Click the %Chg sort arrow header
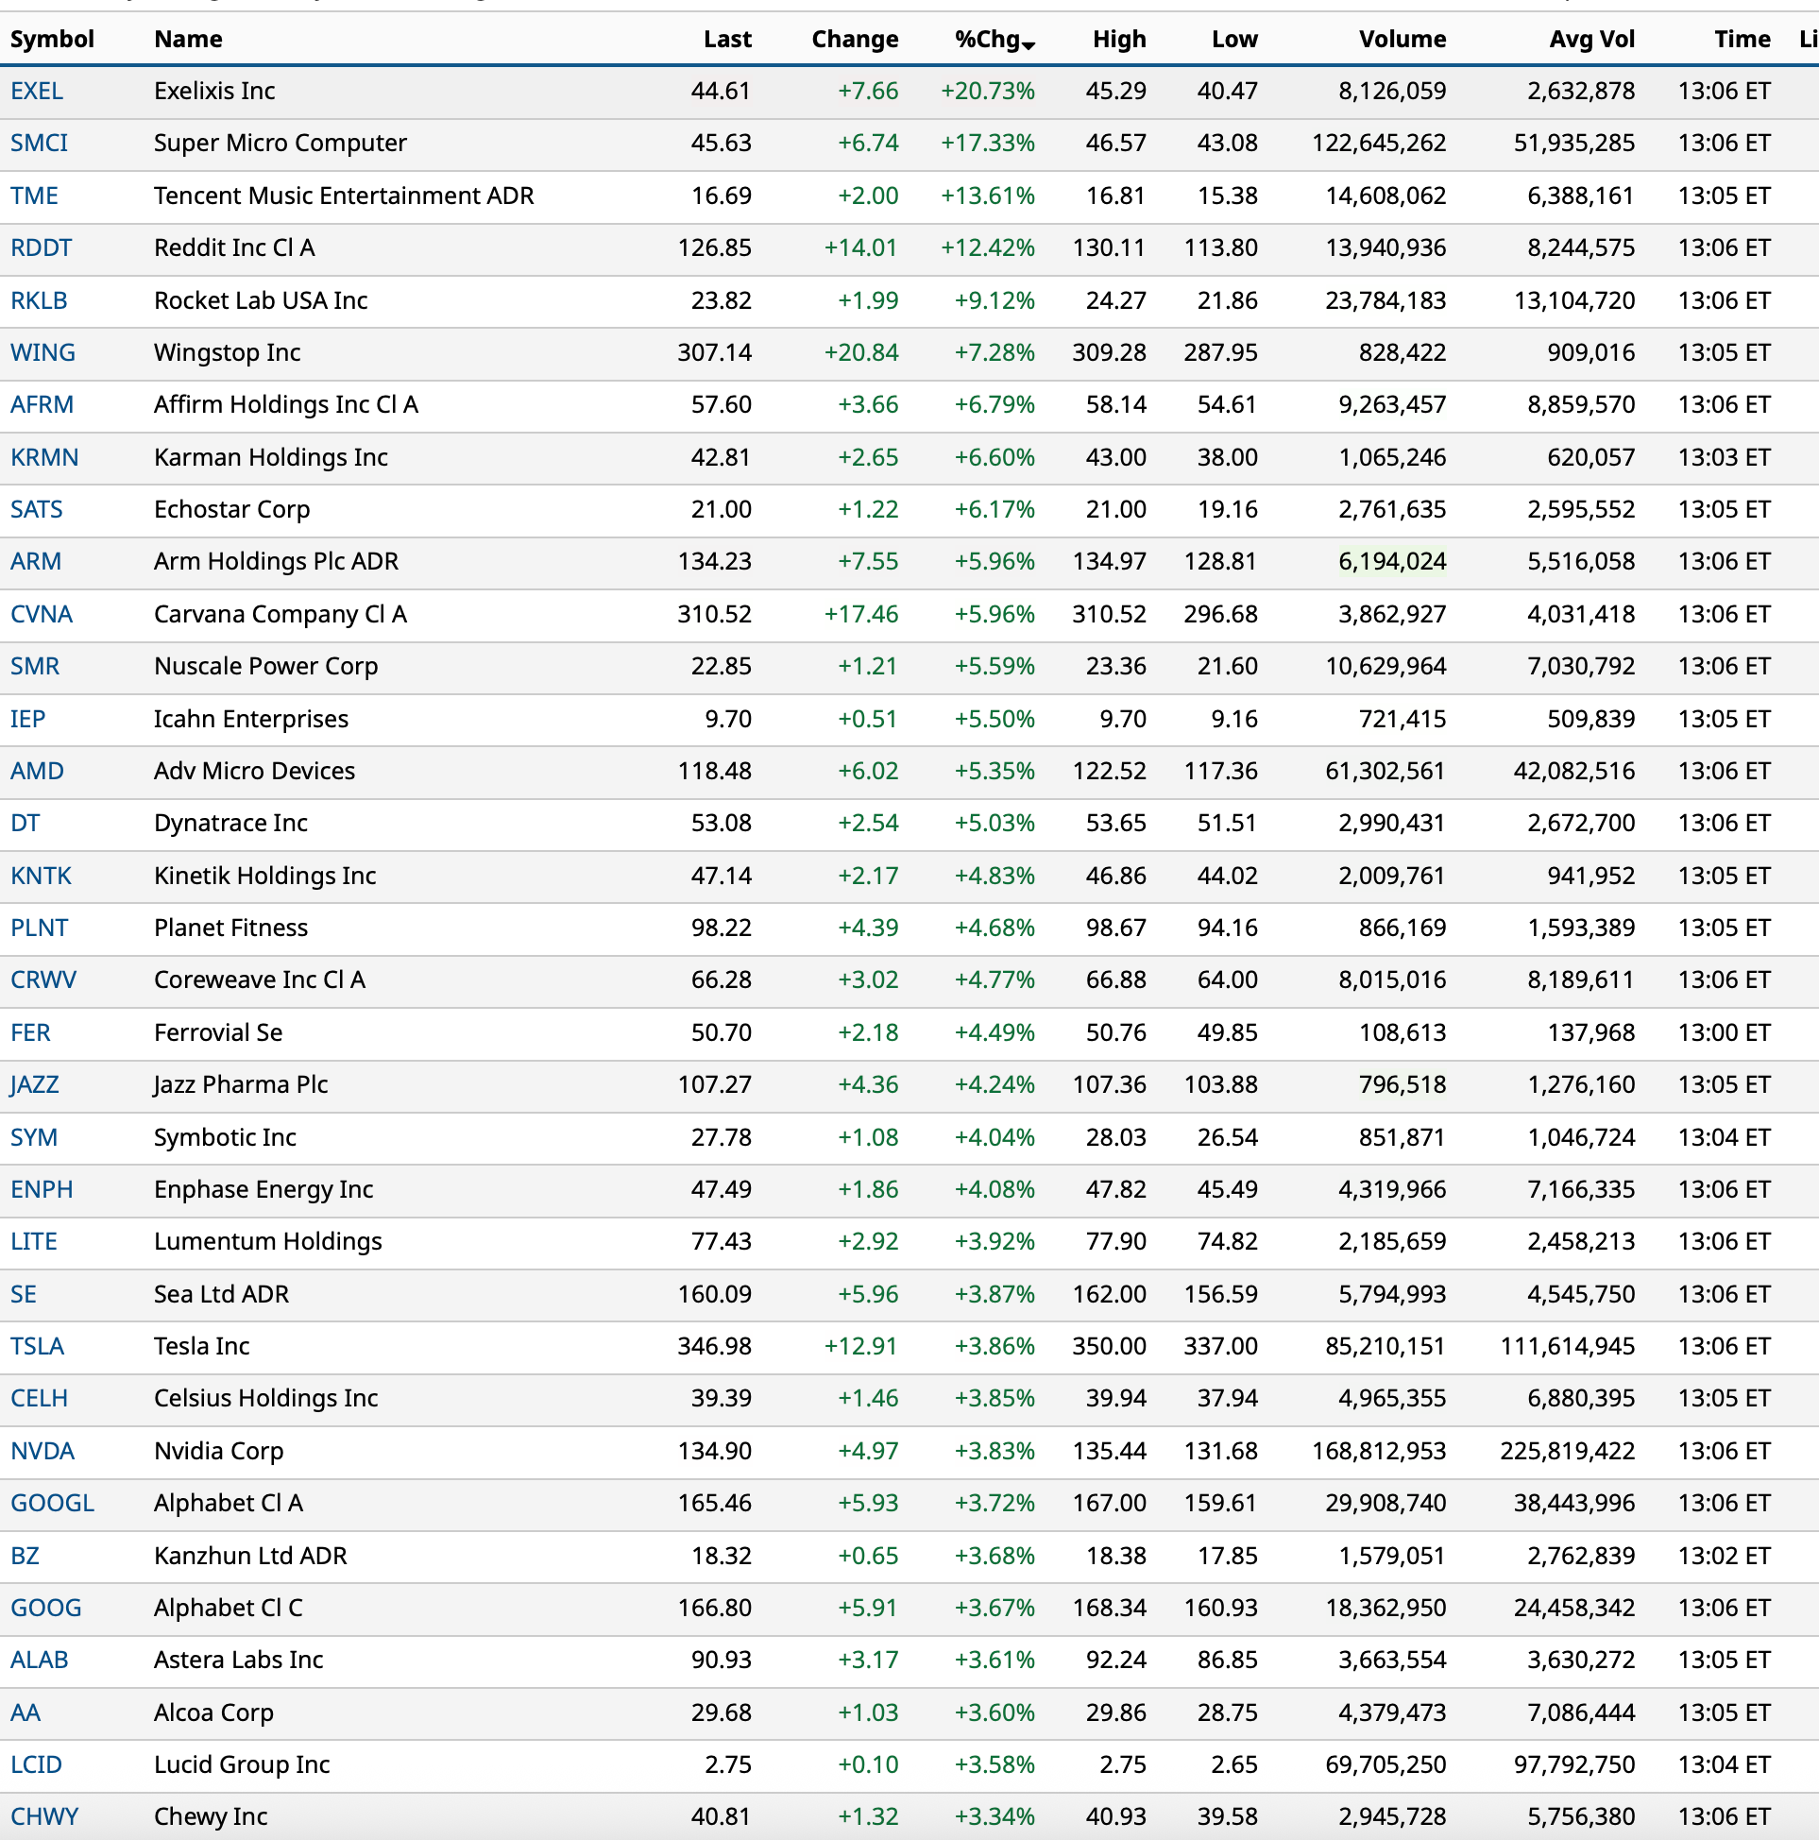Image resolution: width=1819 pixels, height=1840 pixels. coord(994,39)
